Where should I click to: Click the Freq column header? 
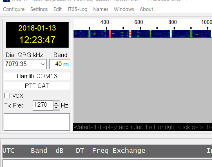click(x=100, y=151)
